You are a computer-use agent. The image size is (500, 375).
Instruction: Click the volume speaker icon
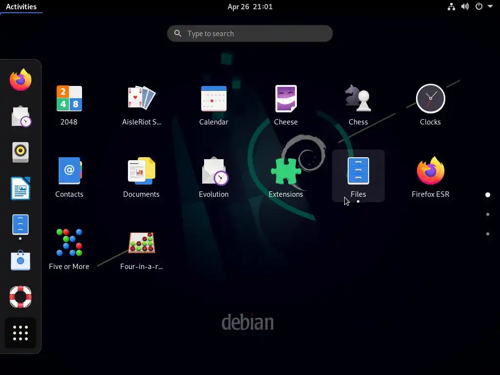[x=465, y=7]
